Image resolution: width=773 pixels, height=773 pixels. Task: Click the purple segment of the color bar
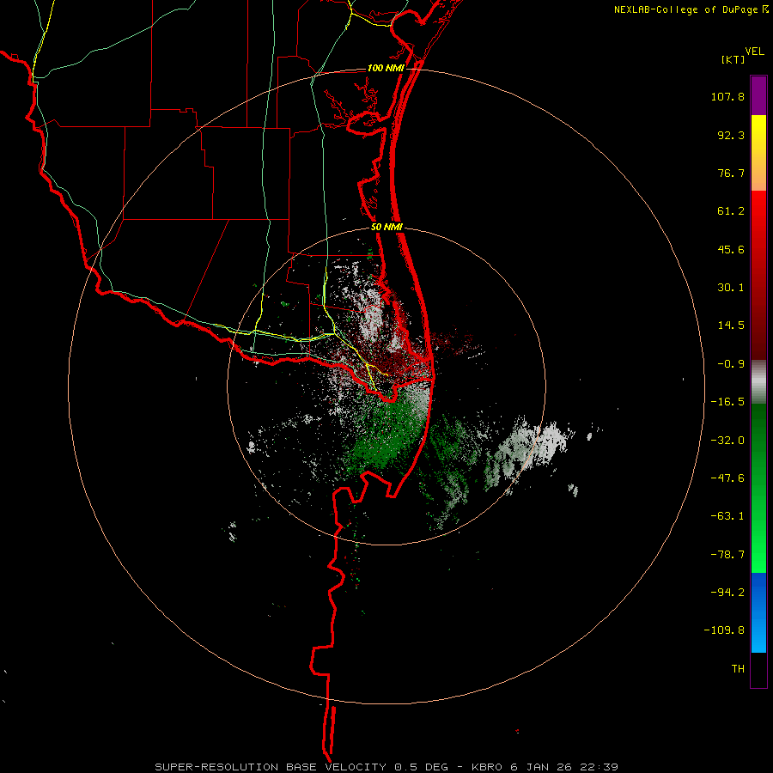pos(758,95)
